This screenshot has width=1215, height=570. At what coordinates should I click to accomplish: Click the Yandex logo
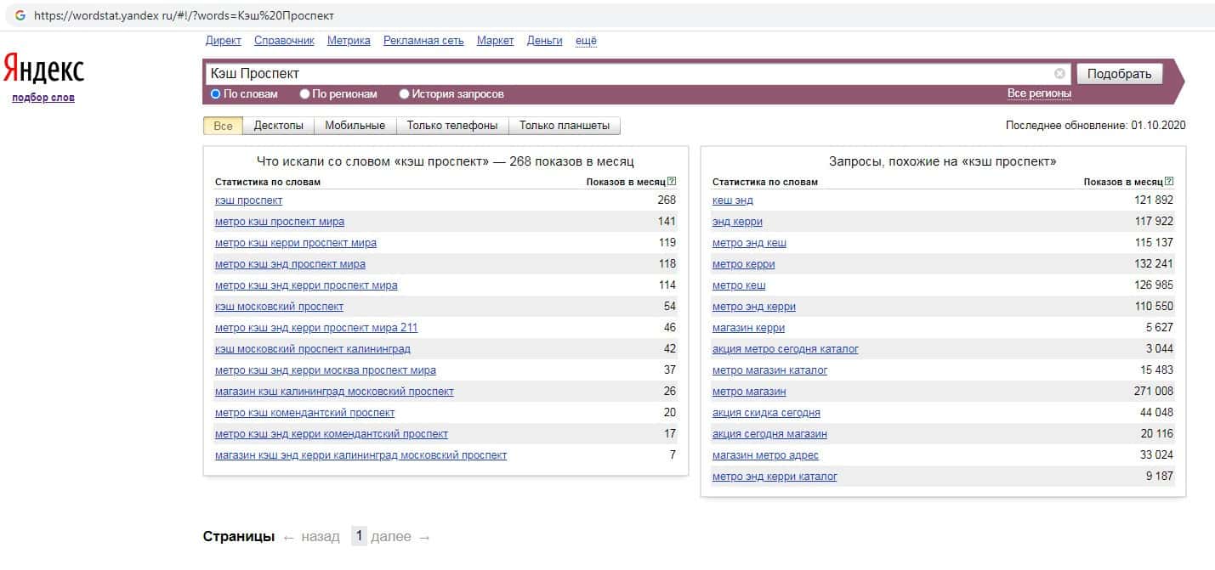[x=43, y=68]
